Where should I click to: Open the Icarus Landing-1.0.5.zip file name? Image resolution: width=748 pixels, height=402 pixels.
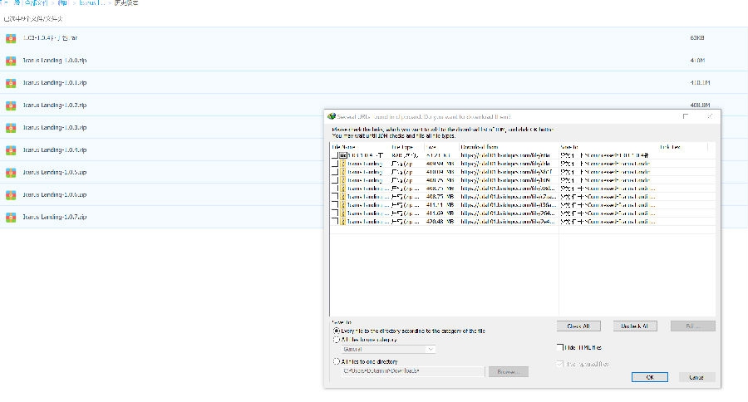tap(55, 173)
